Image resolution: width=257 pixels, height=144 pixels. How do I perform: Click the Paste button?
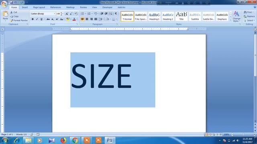coord(5,16)
